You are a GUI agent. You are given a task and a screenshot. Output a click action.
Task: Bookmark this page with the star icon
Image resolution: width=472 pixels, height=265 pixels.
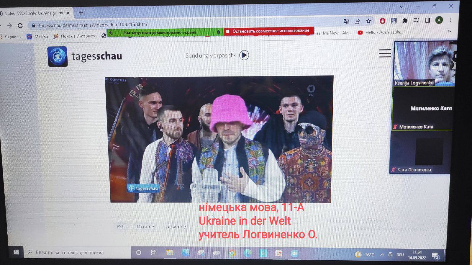(x=368, y=21)
